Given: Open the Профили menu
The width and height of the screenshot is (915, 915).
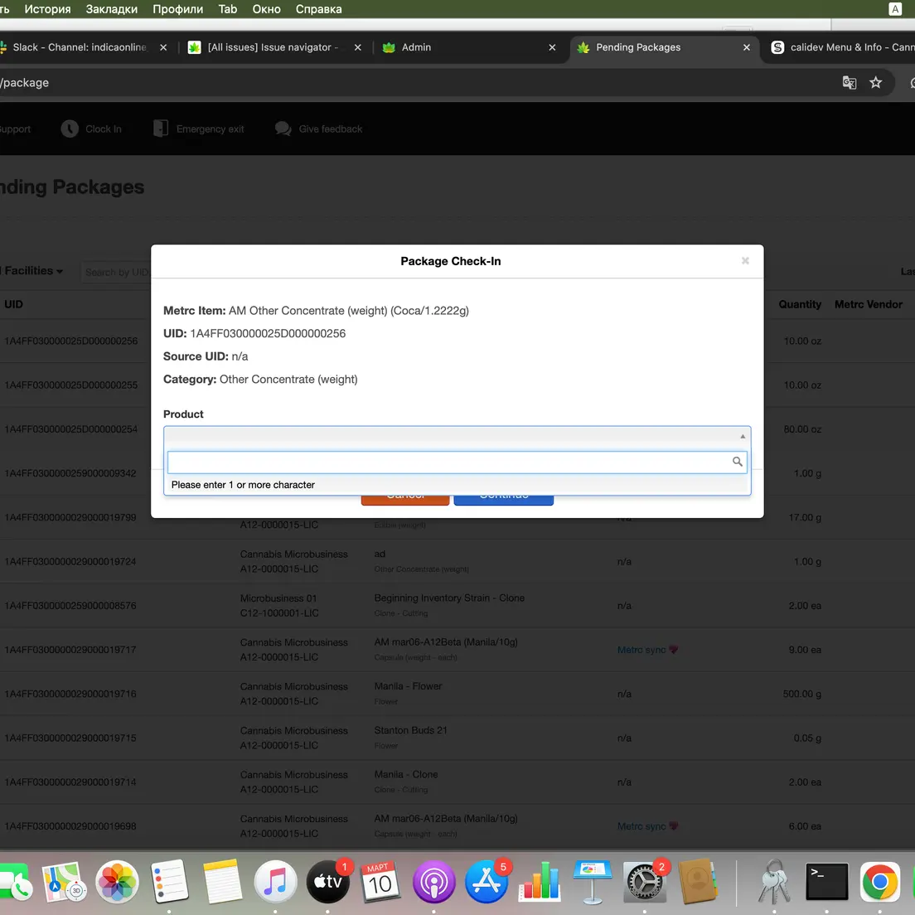Looking at the screenshot, I should [177, 9].
